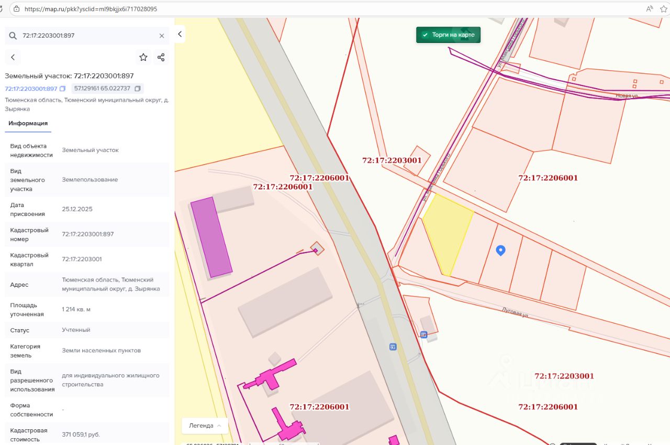Open the share icon for this parcel
670x445 pixels.
[x=161, y=57]
